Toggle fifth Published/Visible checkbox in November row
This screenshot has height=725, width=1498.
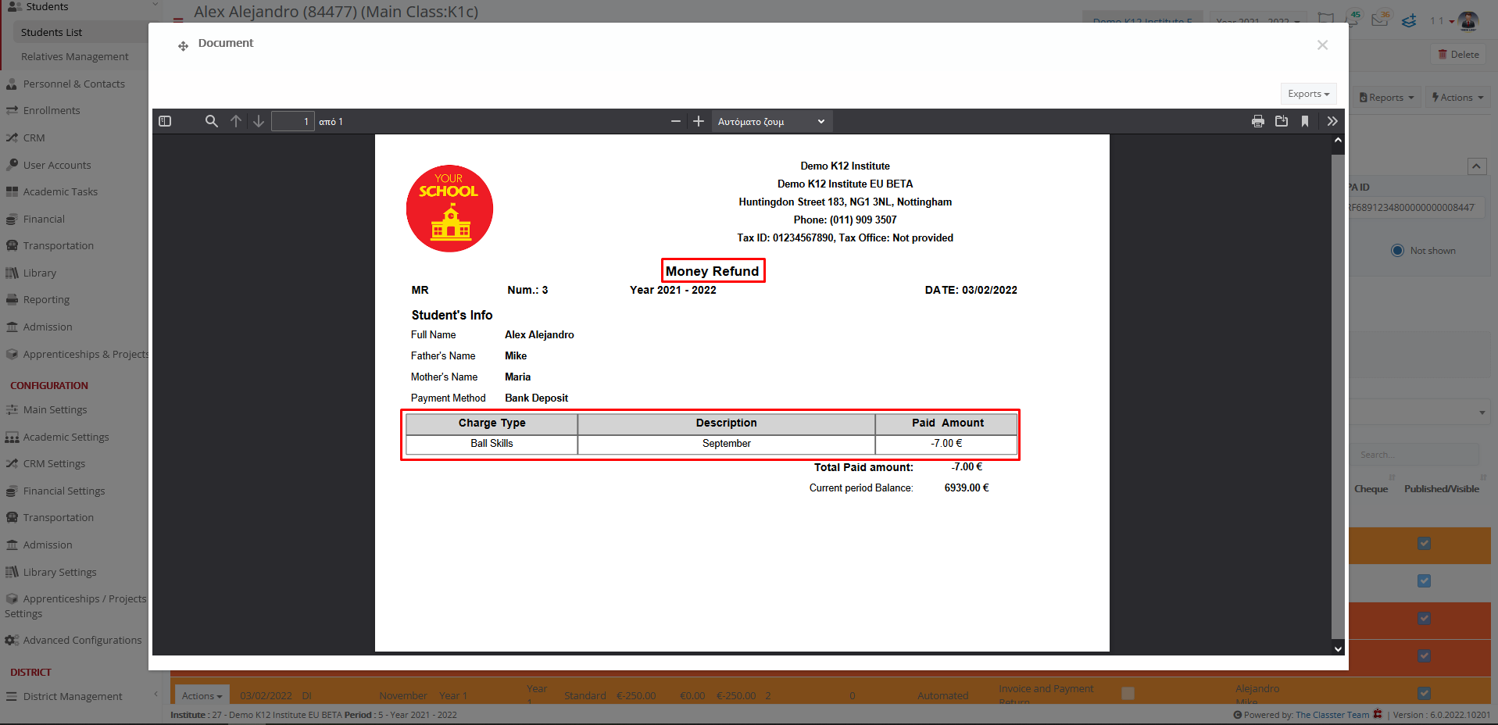point(1425,693)
